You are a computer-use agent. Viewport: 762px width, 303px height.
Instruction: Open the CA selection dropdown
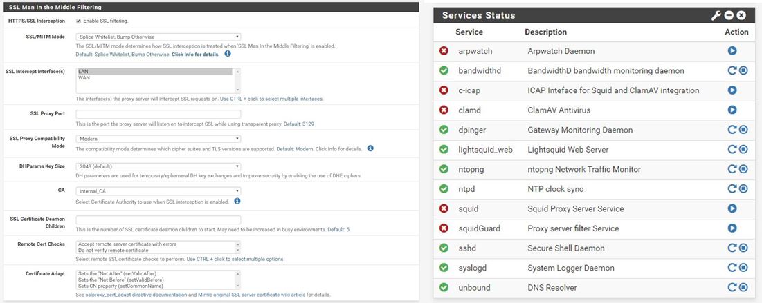[158, 191]
